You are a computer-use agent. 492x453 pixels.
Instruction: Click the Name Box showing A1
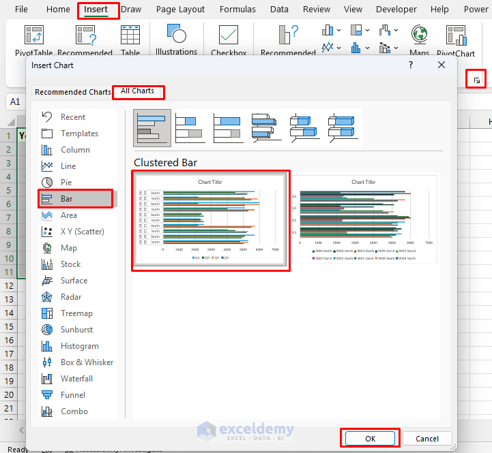[x=15, y=101]
